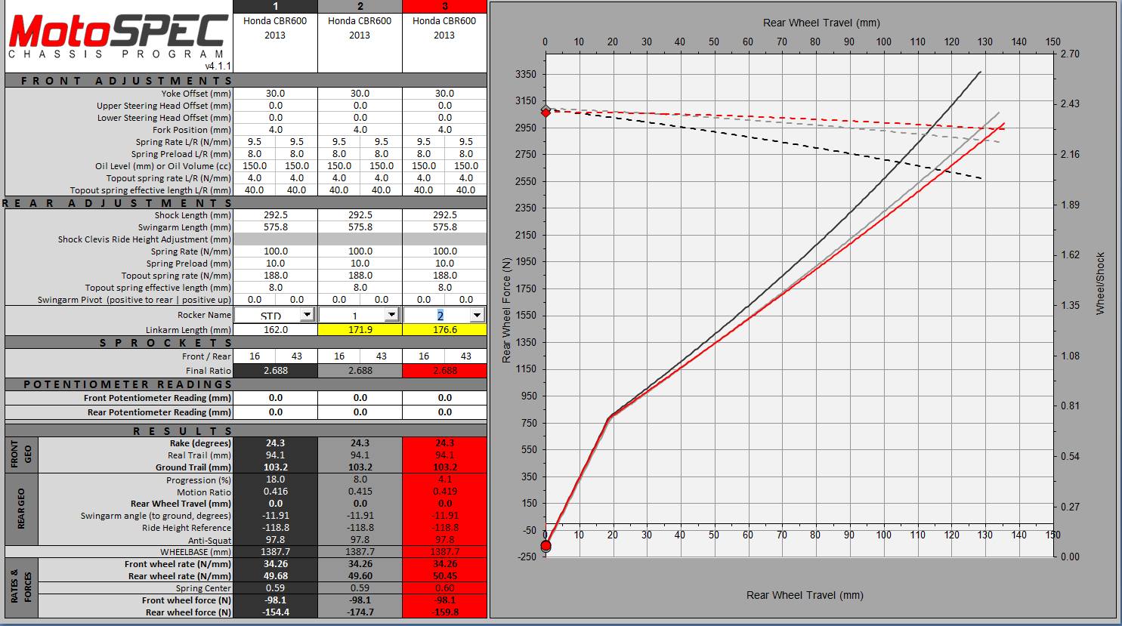
Task: Select Shock Length value in column 2
Action: [360, 215]
